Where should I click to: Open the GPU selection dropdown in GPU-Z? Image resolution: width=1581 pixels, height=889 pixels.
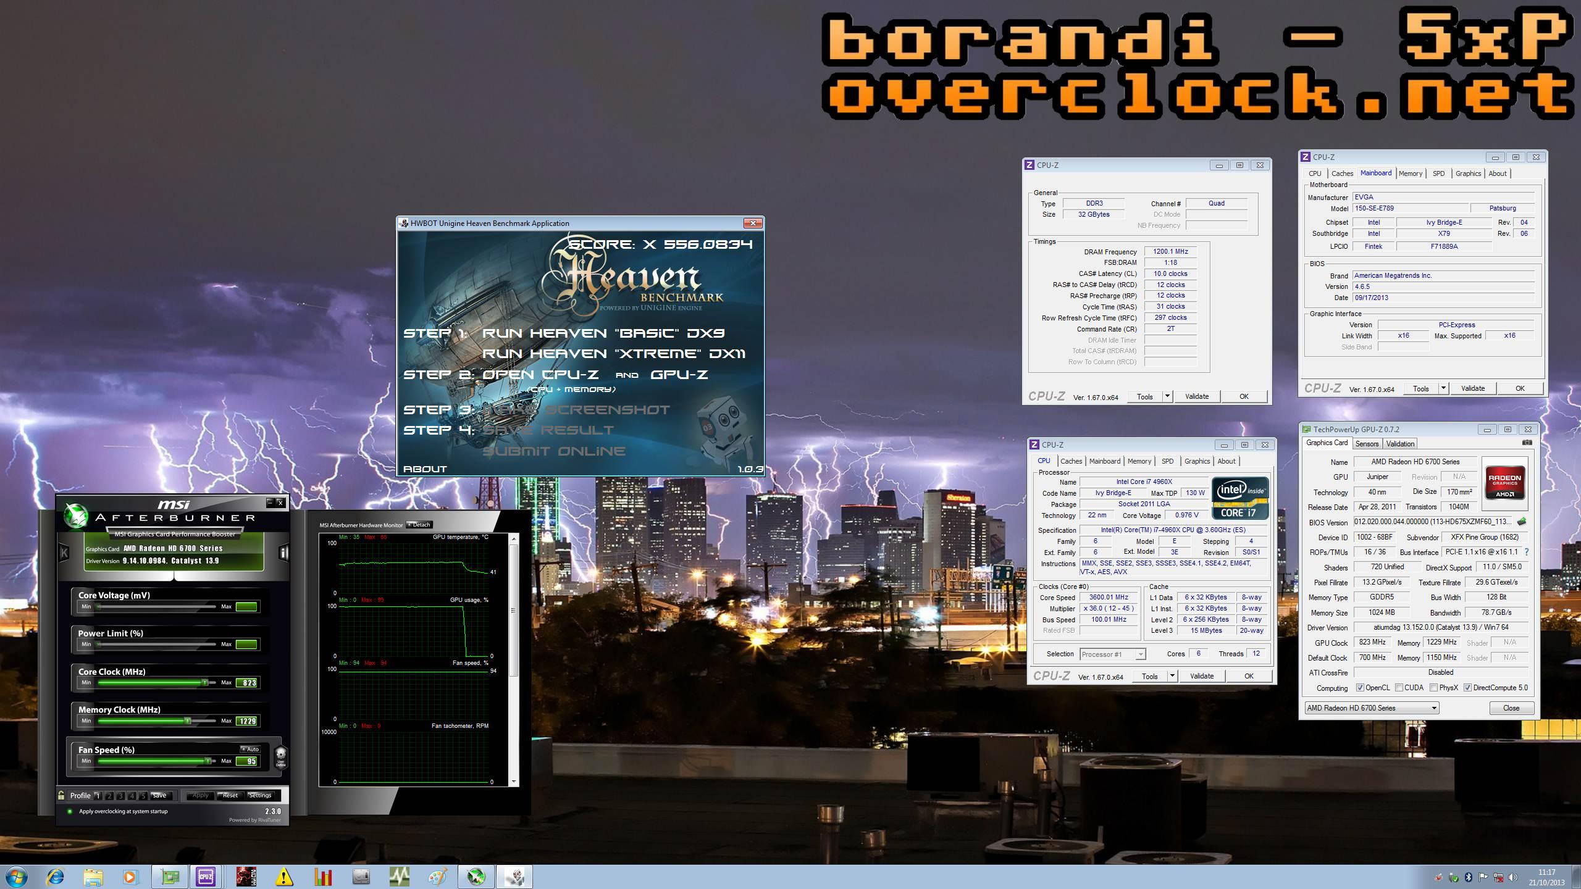point(1372,708)
